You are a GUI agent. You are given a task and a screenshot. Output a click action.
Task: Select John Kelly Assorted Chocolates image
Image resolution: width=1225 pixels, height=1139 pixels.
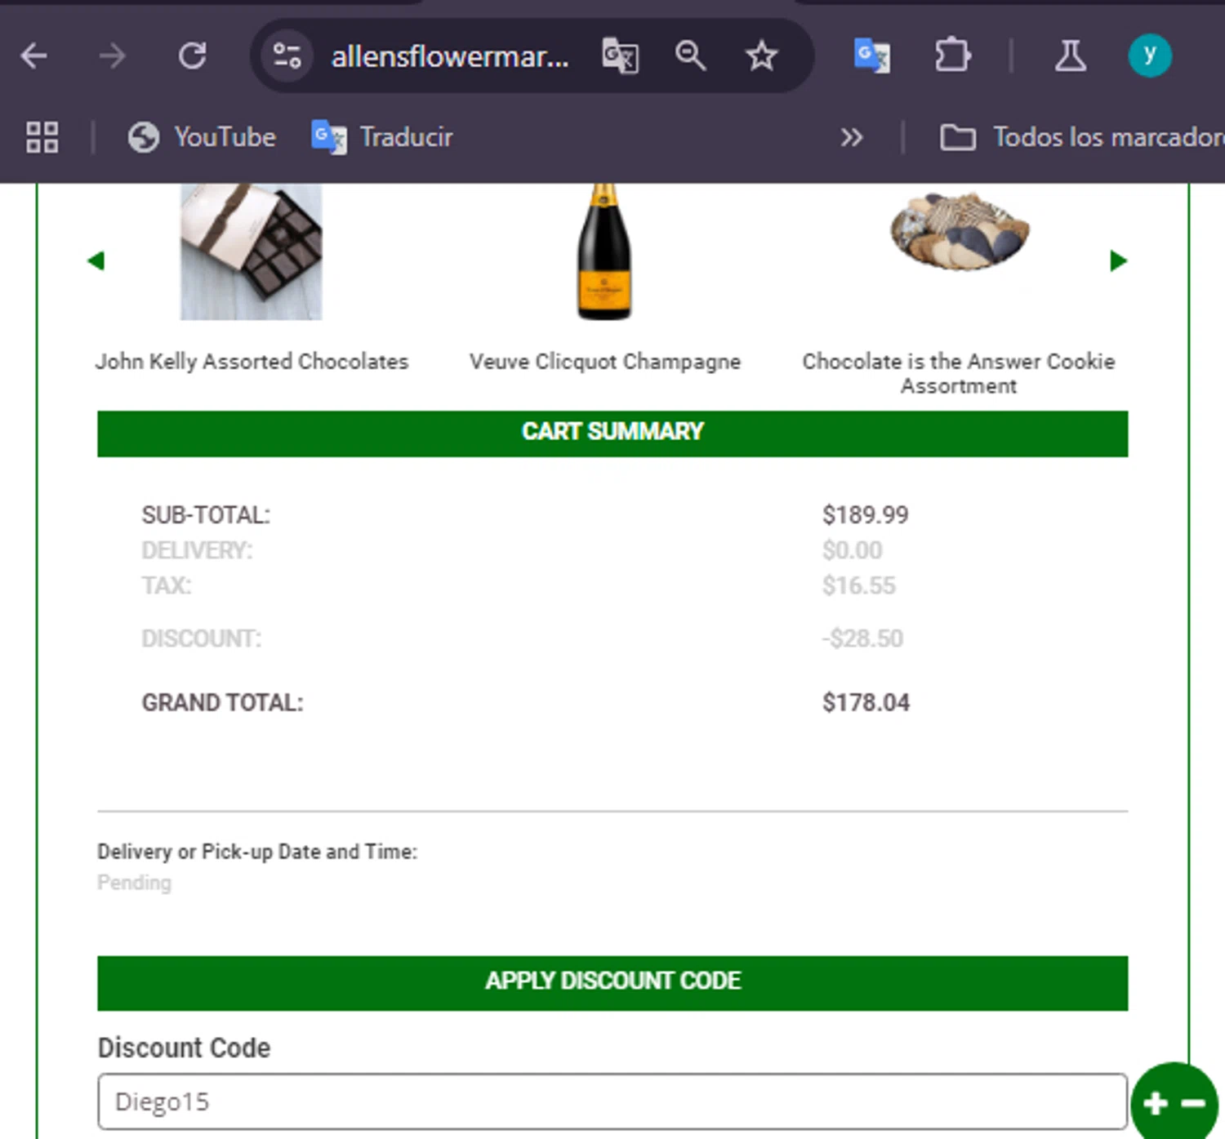tap(252, 251)
